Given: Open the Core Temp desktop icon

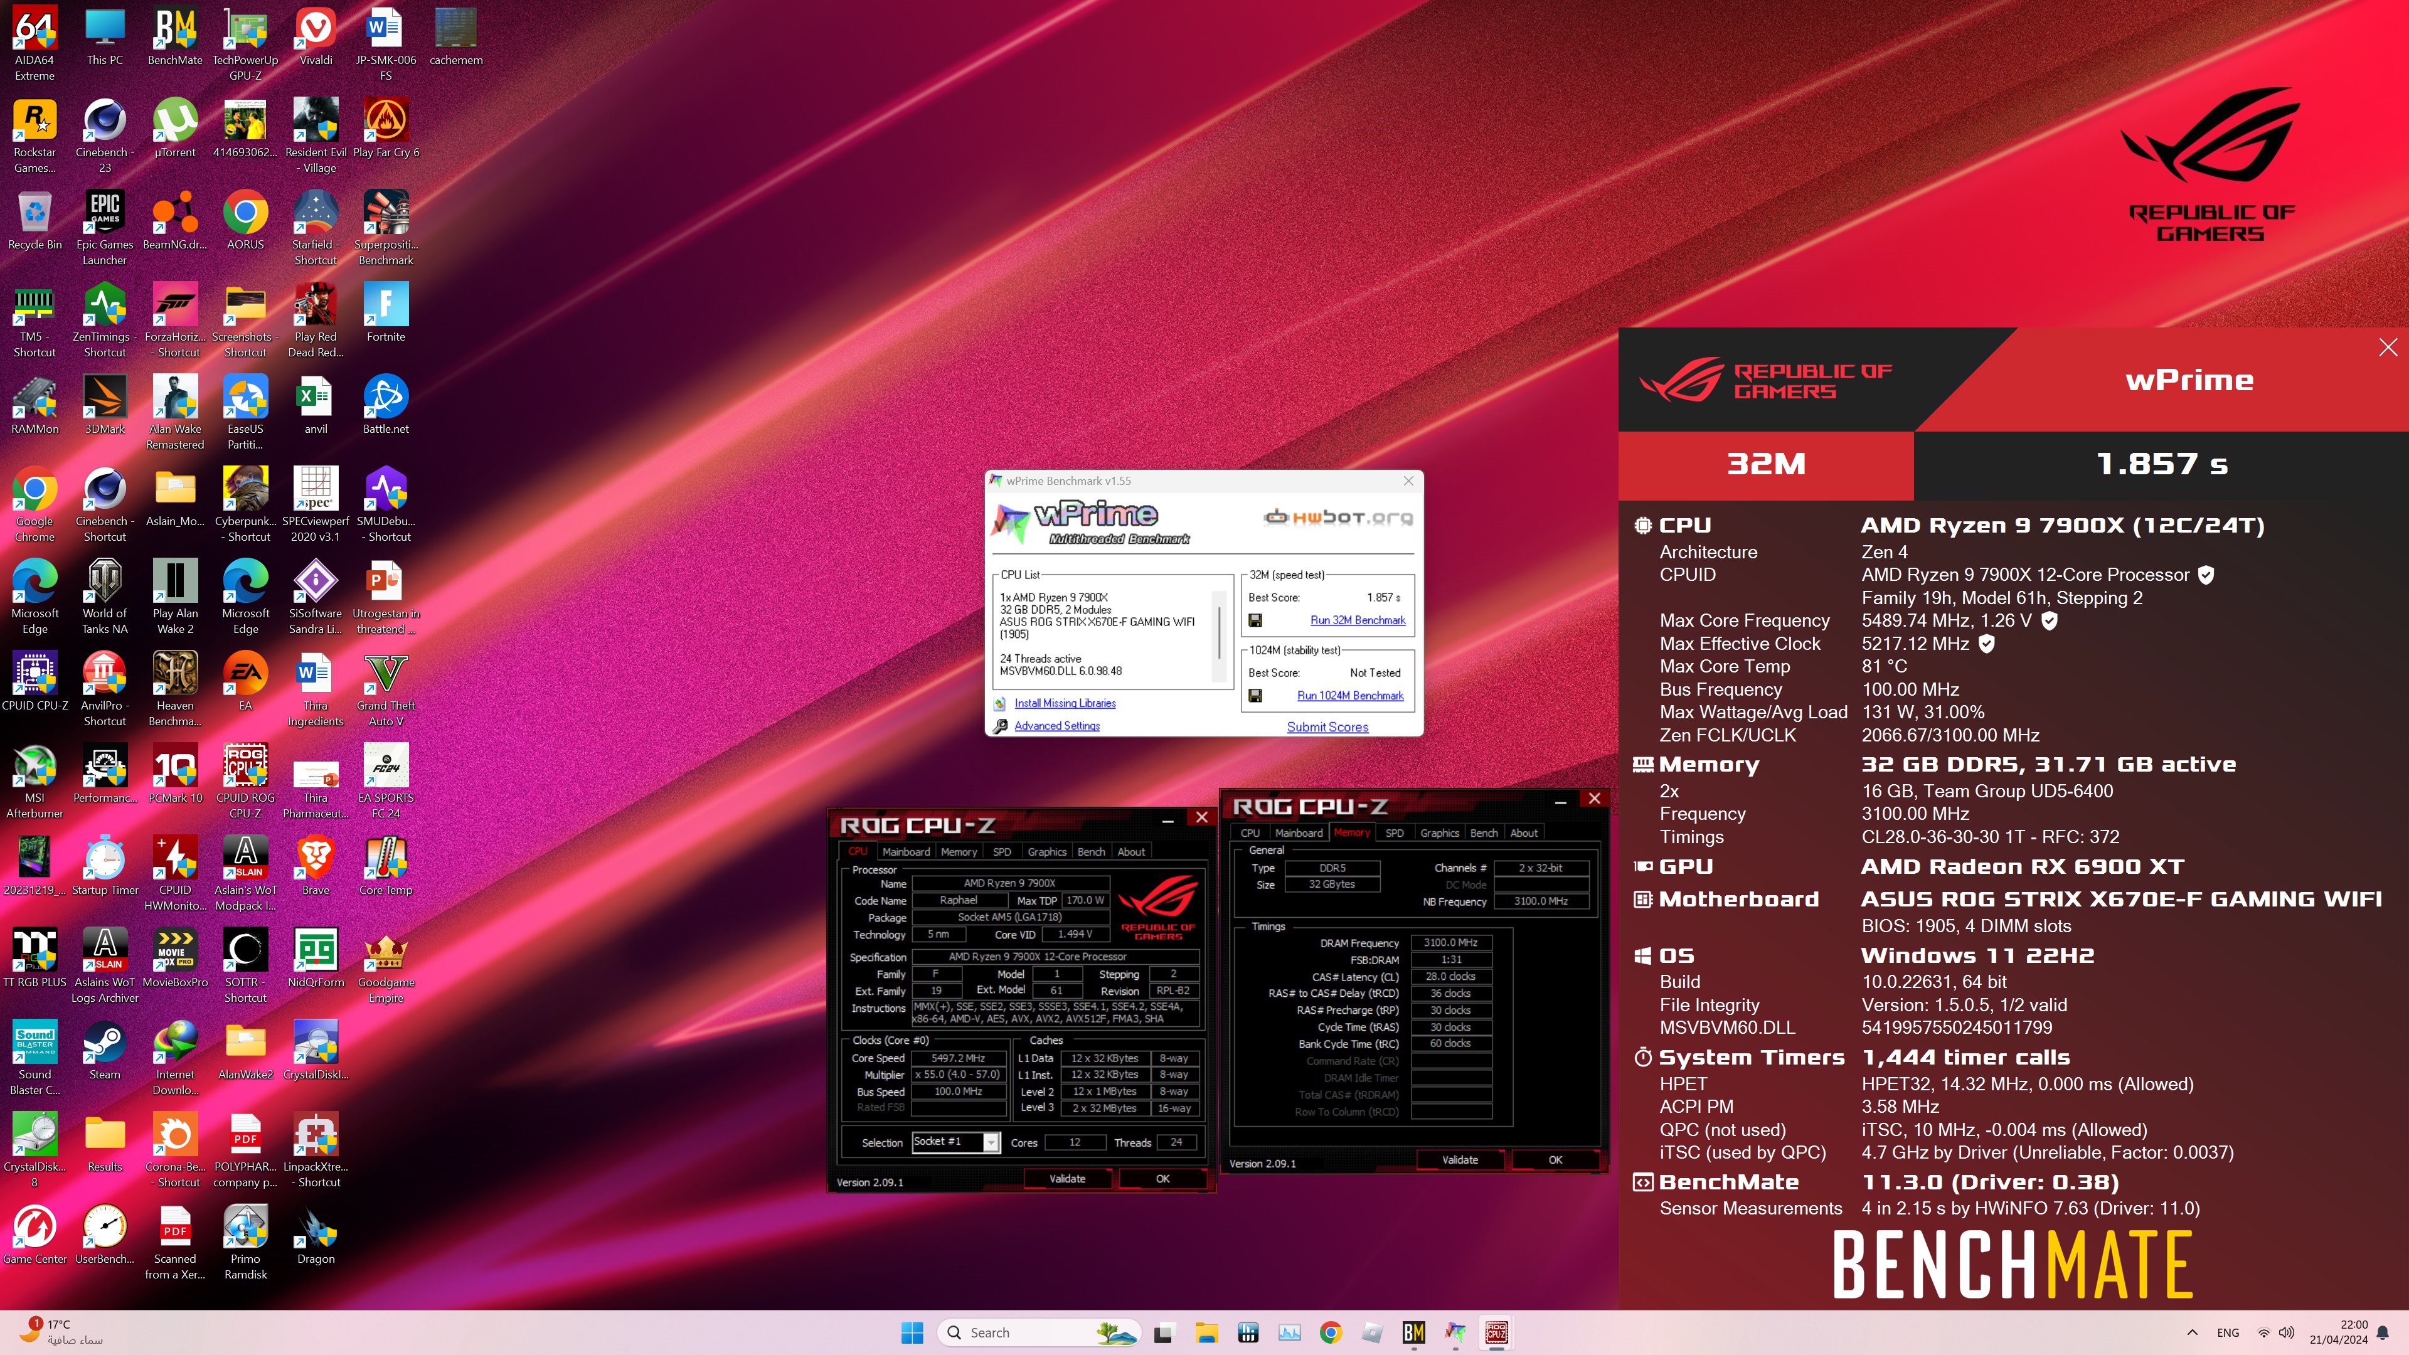Looking at the screenshot, I should (x=385, y=866).
